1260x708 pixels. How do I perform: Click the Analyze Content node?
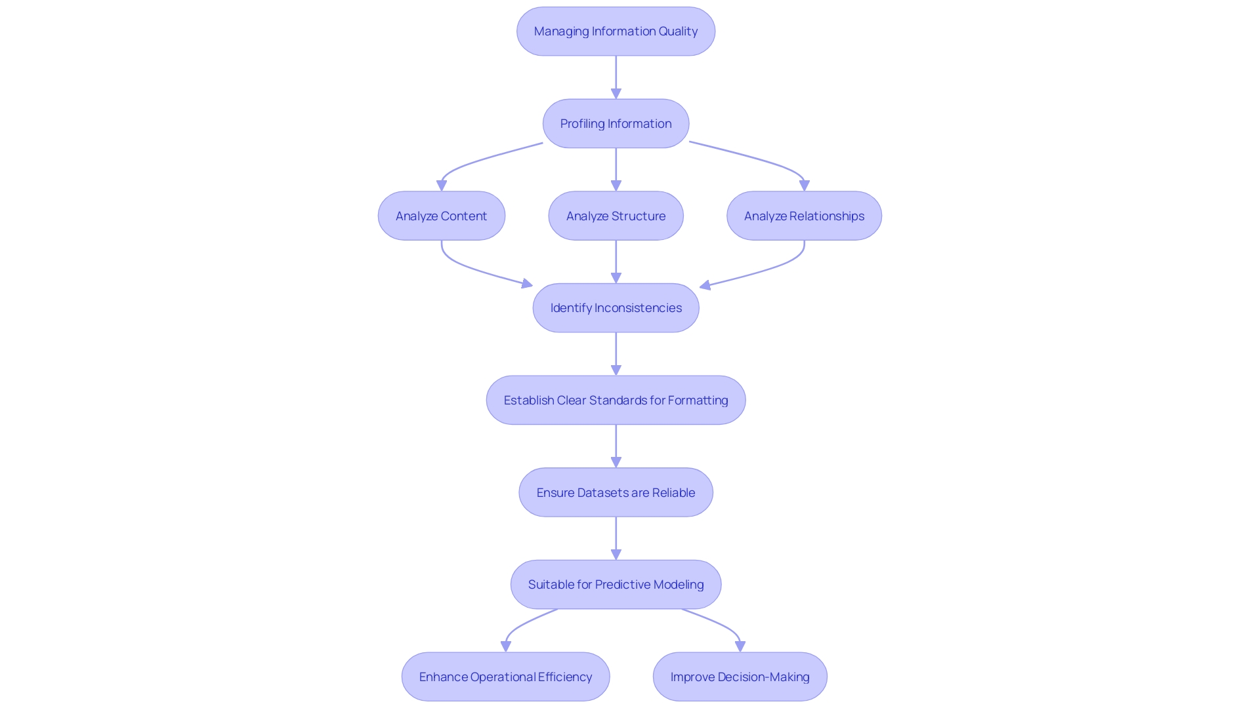point(442,215)
